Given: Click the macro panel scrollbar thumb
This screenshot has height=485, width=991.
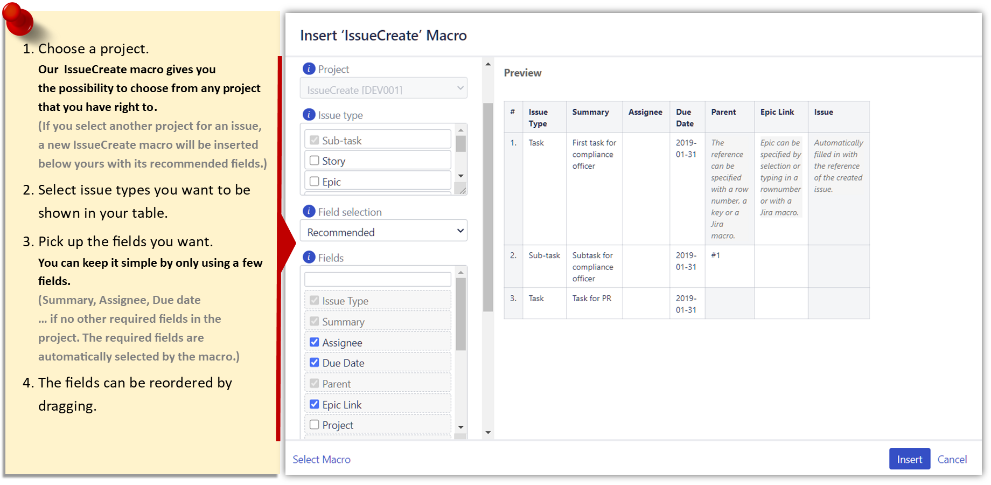Looking at the screenshot, I should [488, 207].
